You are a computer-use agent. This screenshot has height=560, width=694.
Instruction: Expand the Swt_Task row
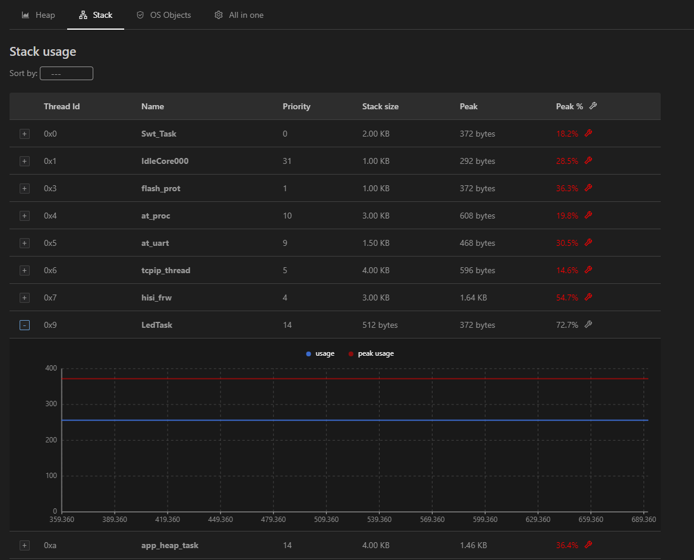pyautogui.click(x=25, y=134)
